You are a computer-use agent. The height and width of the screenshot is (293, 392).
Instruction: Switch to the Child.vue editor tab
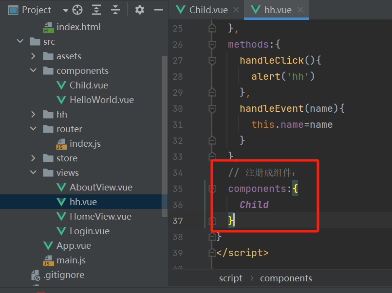(x=208, y=10)
